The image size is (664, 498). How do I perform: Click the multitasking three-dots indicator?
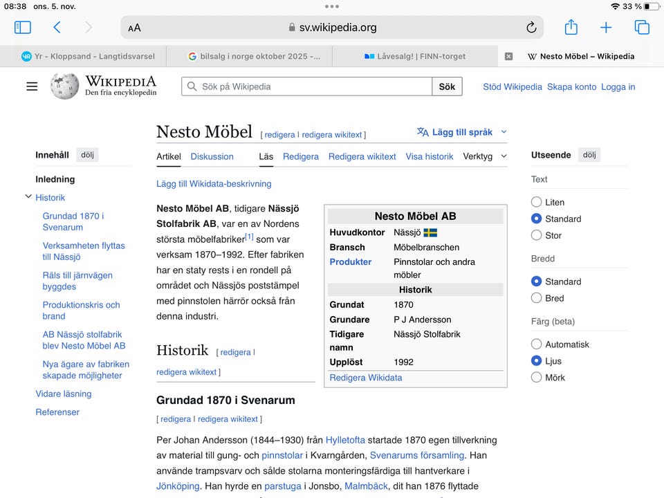coord(332,6)
